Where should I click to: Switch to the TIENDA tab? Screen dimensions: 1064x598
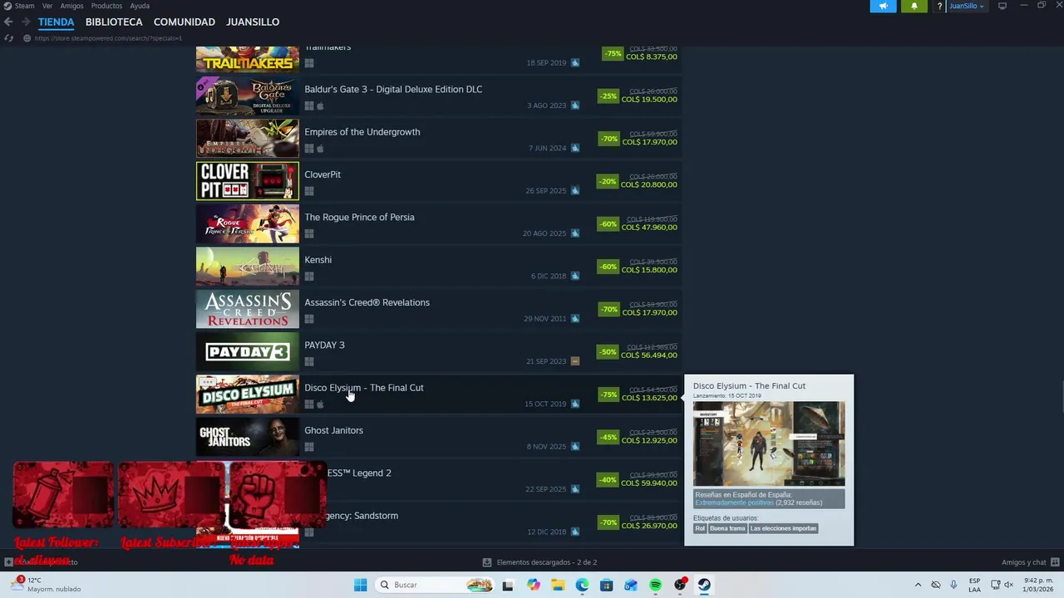tap(56, 22)
